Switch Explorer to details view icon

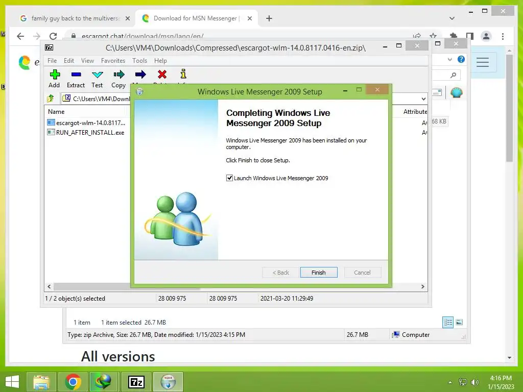click(x=448, y=322)
